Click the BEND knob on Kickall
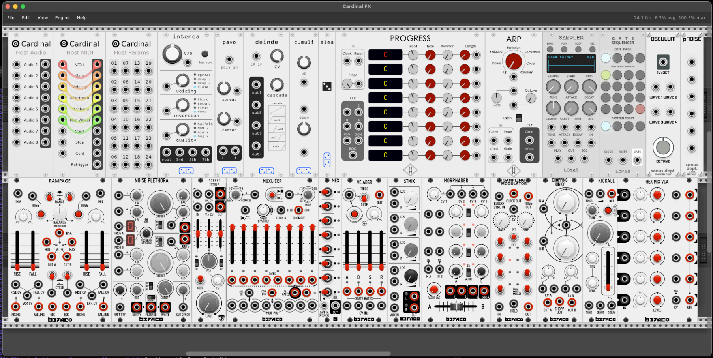 [x=592, y=283]
